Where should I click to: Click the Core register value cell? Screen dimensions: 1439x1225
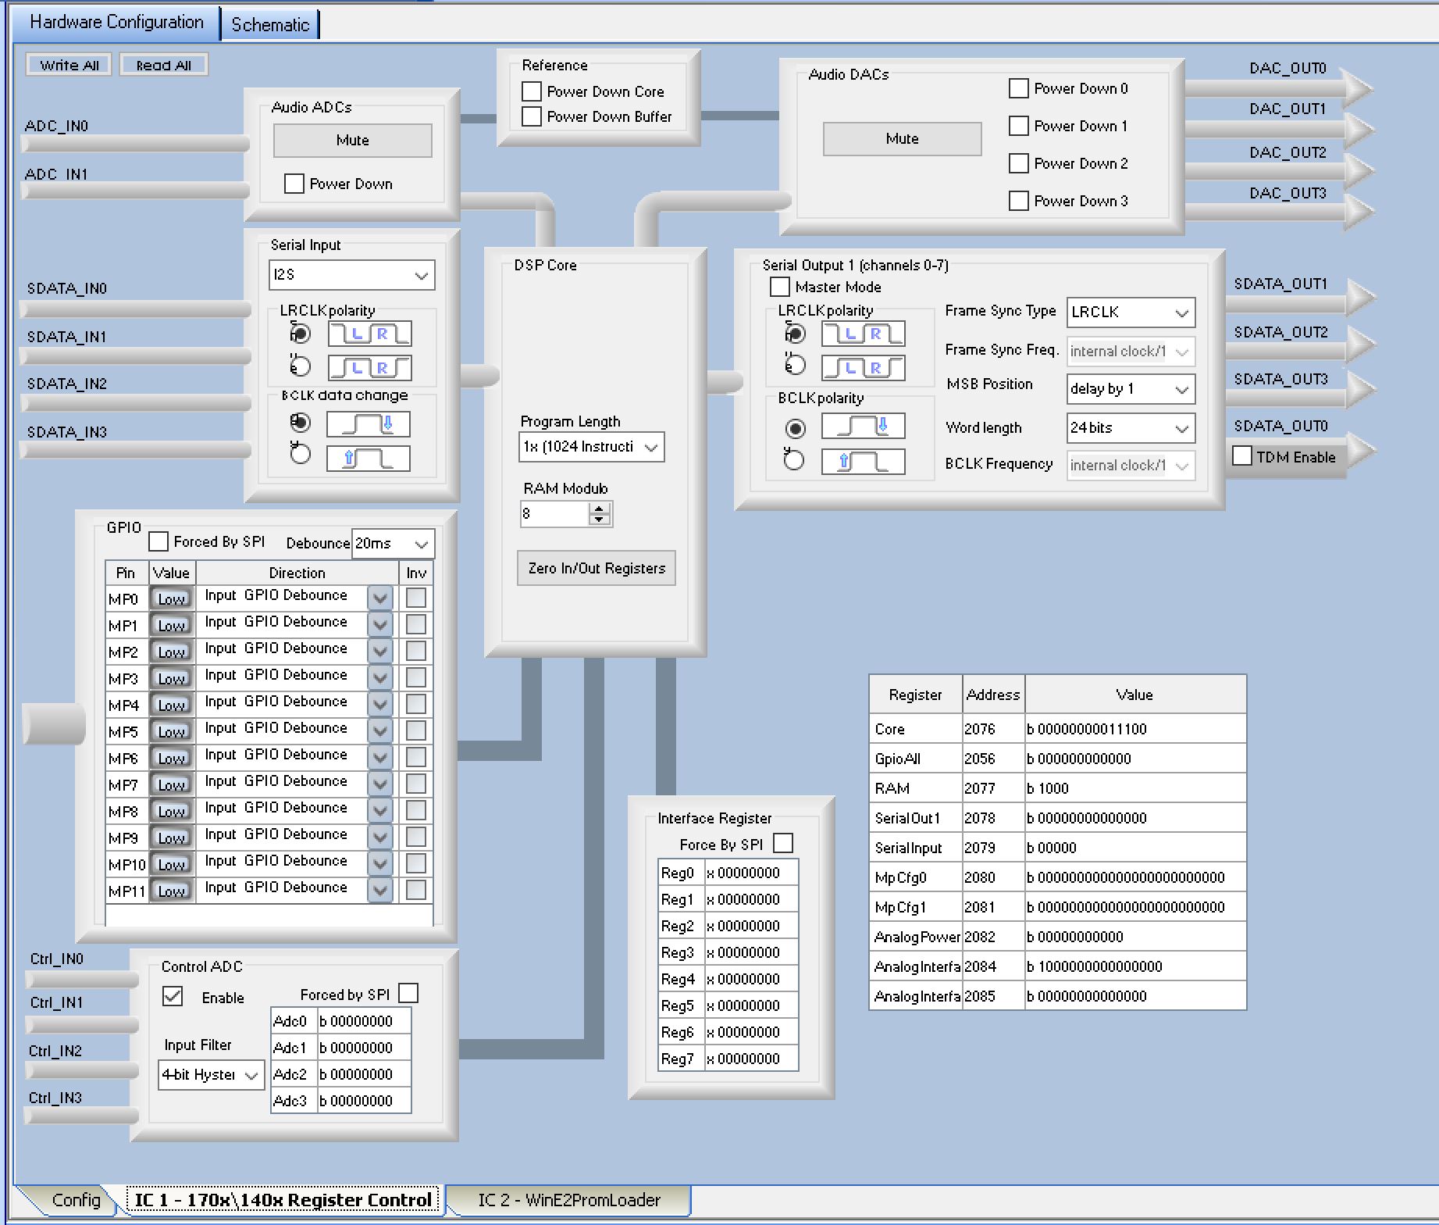[x=1135, y=729]
